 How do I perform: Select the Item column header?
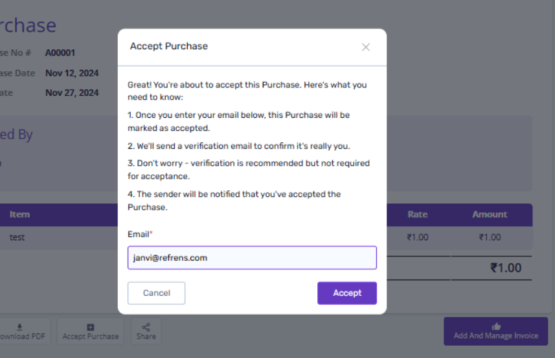(x=19, y=214)
